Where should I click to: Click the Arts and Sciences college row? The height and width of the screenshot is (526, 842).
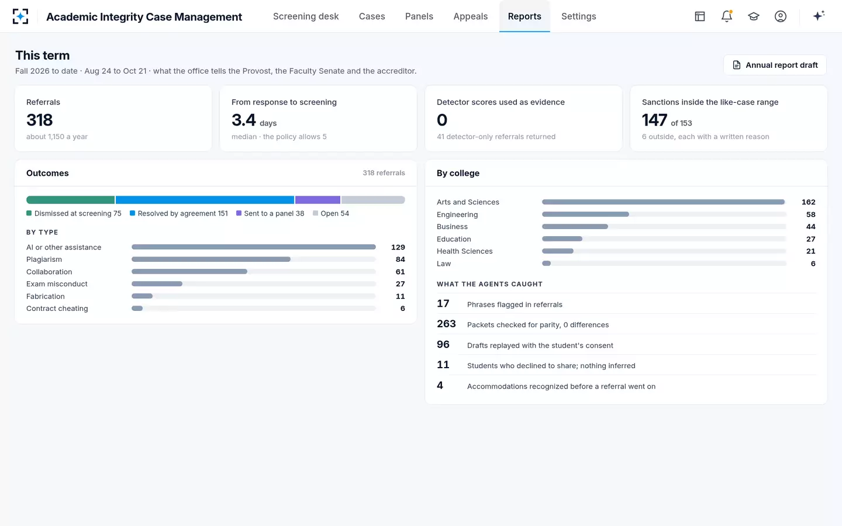[x=626, y=202]
